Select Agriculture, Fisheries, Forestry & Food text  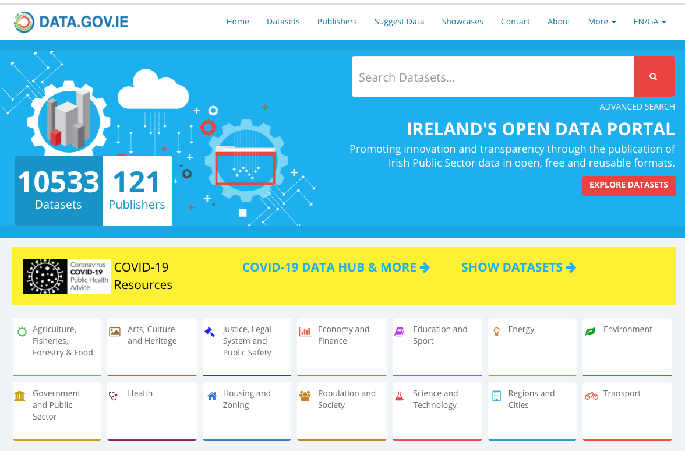pos(63,341)
